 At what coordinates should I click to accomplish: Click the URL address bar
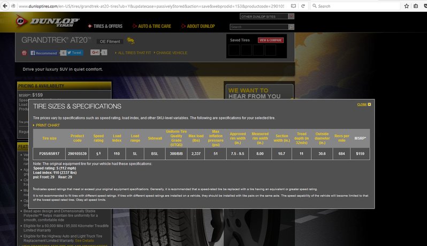click(151, 6)
